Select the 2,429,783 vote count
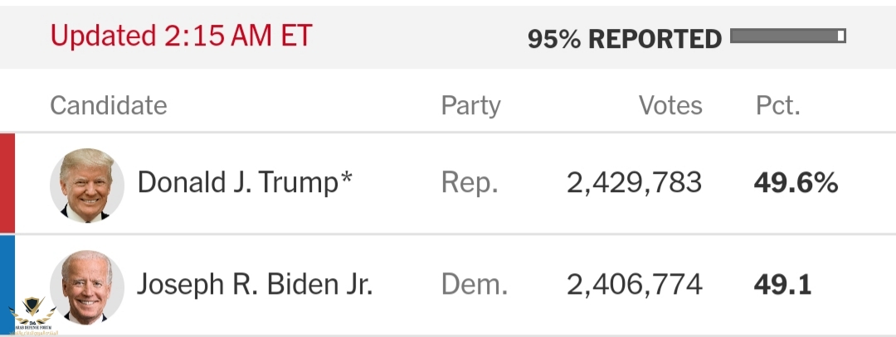 point(635,184)
